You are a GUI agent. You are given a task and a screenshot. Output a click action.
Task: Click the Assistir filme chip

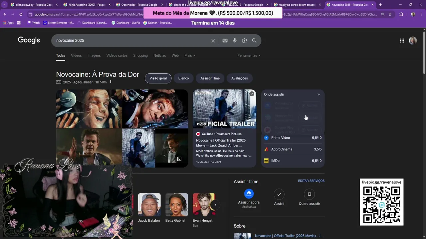pos(210,78)
